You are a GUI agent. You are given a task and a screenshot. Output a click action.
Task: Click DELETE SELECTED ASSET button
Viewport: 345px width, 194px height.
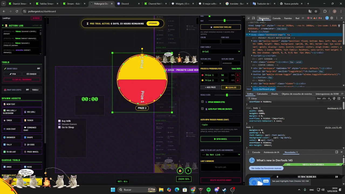(x=220, y=180)
